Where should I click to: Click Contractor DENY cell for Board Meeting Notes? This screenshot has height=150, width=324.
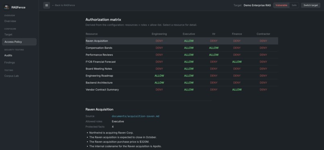(263, 69)
